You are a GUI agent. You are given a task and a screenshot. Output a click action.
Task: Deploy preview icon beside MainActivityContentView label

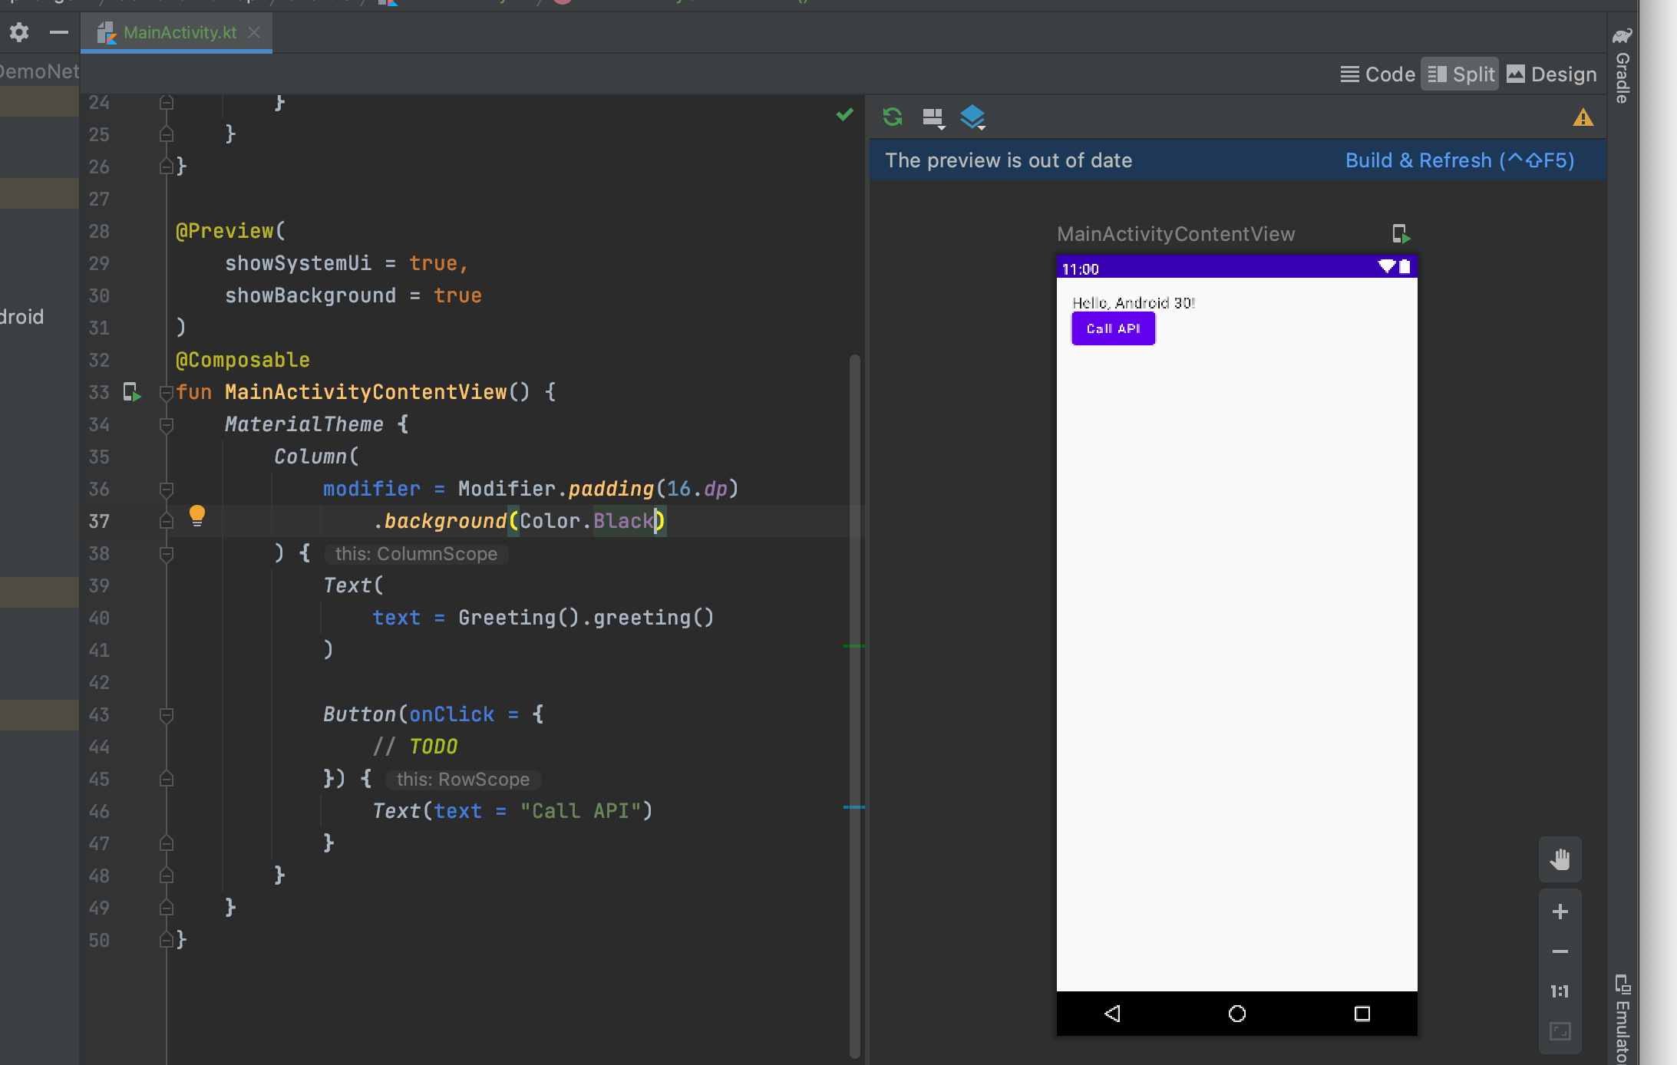(x=1401, y=233)
